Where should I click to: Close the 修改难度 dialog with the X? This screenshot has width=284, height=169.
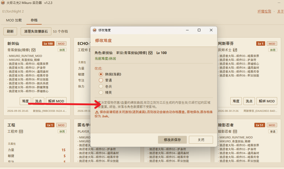click(211, 30)
